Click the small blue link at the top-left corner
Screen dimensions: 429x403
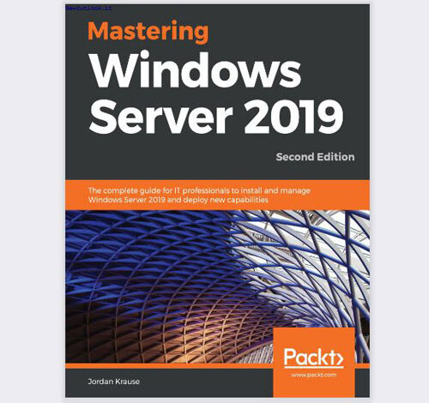pos(88,9)
